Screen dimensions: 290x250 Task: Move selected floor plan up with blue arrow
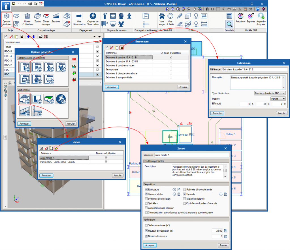click(x=28, y=37)
